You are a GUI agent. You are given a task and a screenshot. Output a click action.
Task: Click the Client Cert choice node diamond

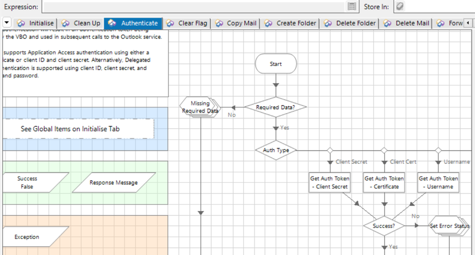[384, 150]
